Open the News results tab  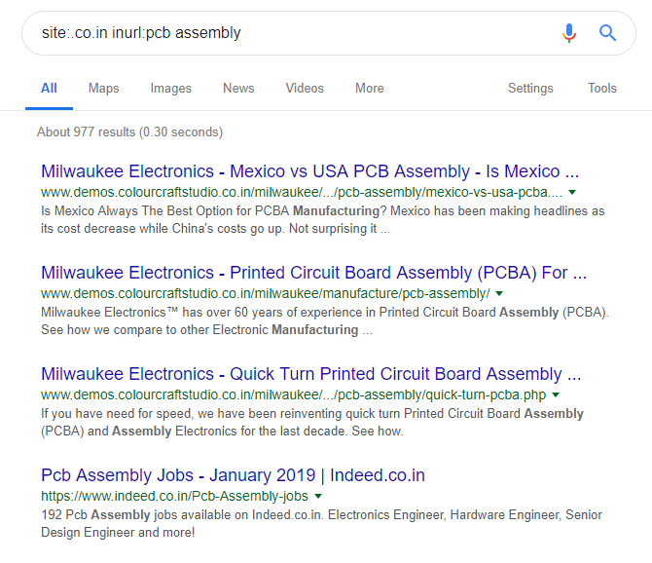tap(238, 89)
